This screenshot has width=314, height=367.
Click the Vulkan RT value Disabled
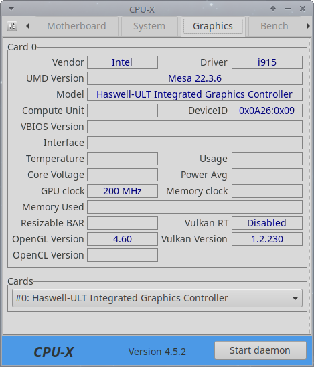267,223
